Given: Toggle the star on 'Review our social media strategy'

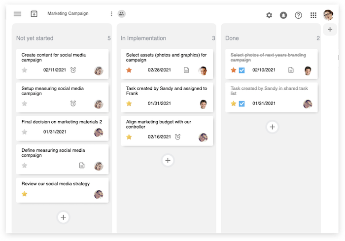Looking at the screenshot, I should click(25, 194).
